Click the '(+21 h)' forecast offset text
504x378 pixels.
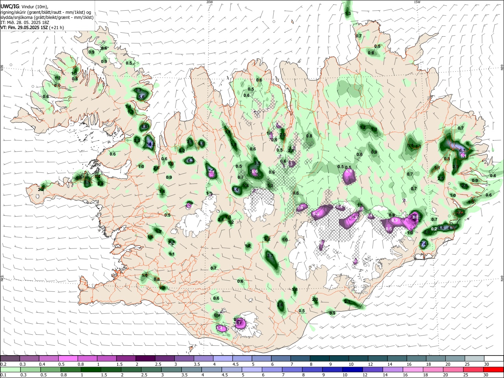(57, 28)
